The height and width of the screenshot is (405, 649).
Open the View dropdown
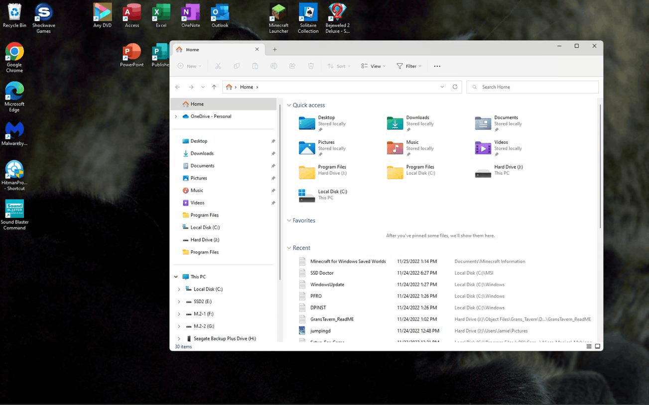click(373, 66)
